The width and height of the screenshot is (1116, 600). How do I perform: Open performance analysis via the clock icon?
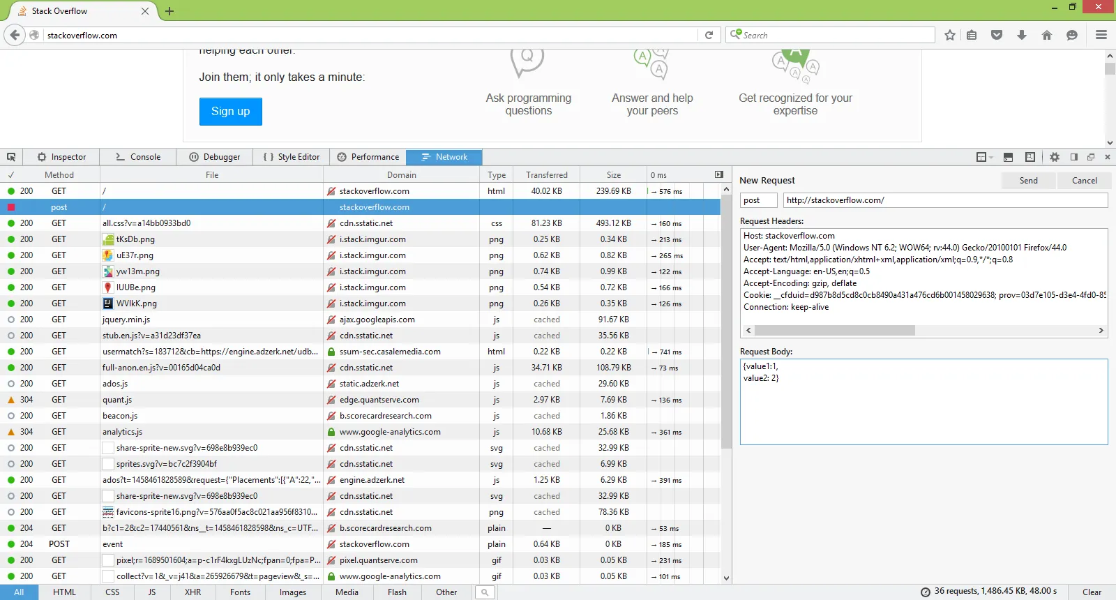tap(926, 592)
